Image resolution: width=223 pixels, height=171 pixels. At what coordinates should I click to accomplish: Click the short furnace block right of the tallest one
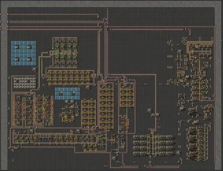pos(127,95)
